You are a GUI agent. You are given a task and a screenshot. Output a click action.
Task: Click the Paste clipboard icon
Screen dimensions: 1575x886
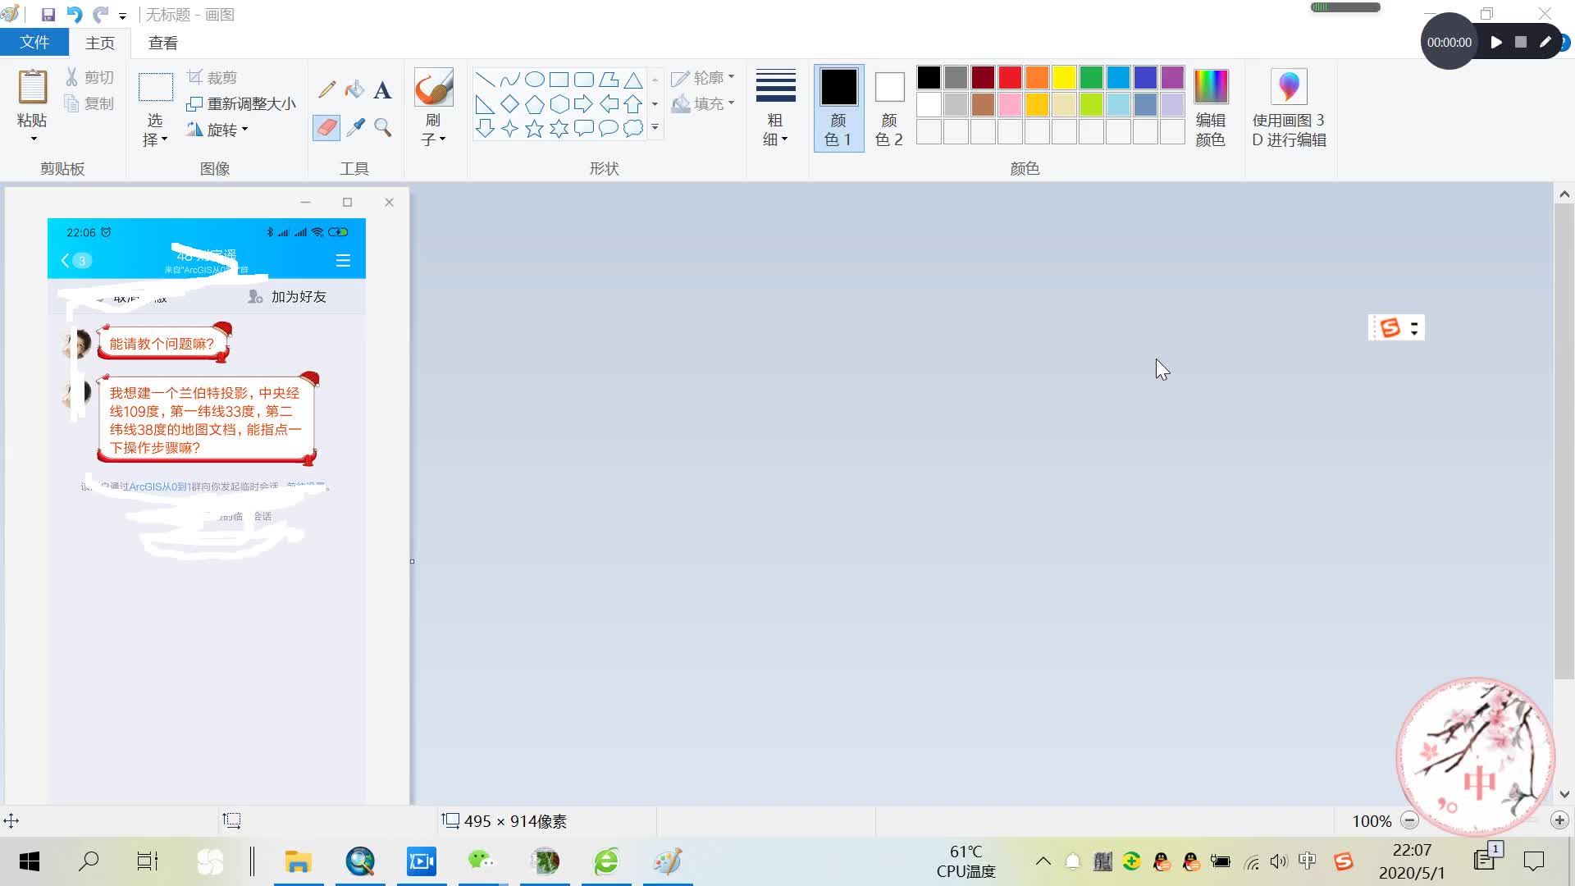pyautogui.click(x=33, y=86)
